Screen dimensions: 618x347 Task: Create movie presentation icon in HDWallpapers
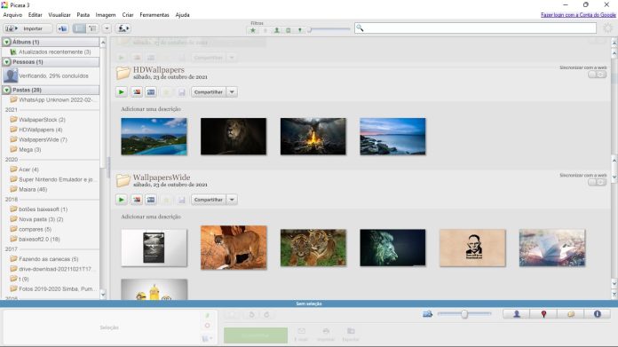[x=151, y=91]
